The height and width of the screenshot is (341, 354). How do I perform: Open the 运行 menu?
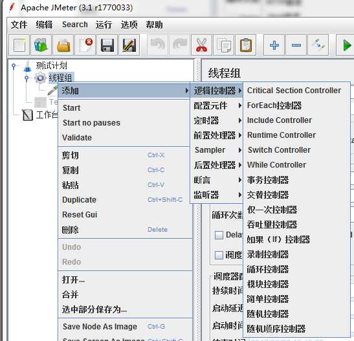click(104, 25)
